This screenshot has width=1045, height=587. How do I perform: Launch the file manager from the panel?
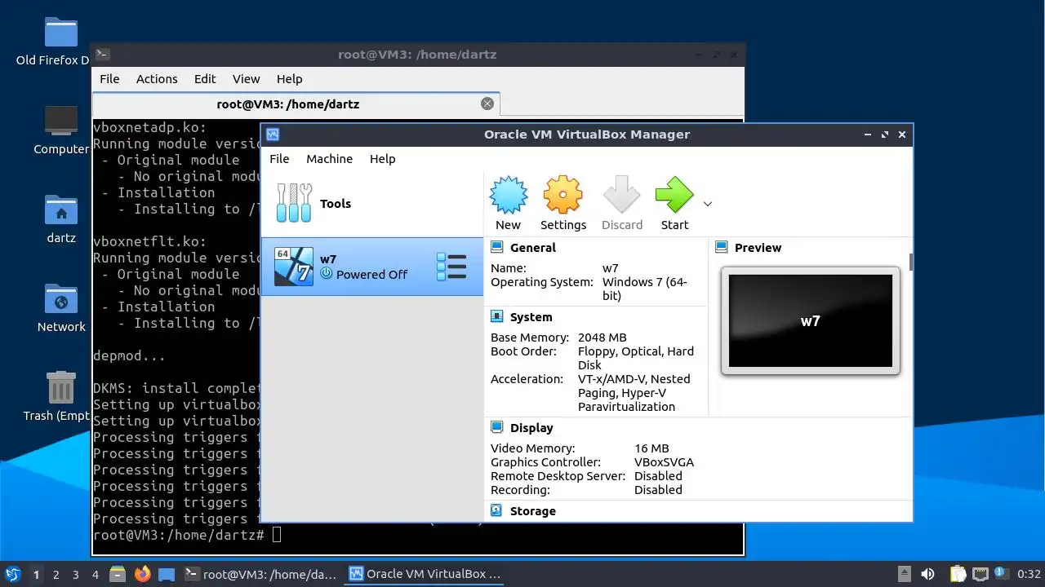click(x=118, y=574)
